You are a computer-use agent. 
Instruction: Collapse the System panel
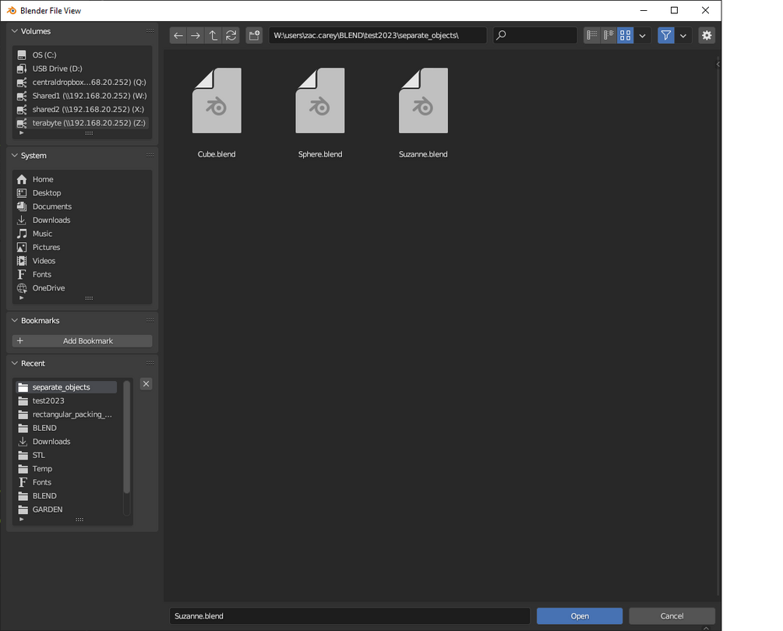coord(15,155)
